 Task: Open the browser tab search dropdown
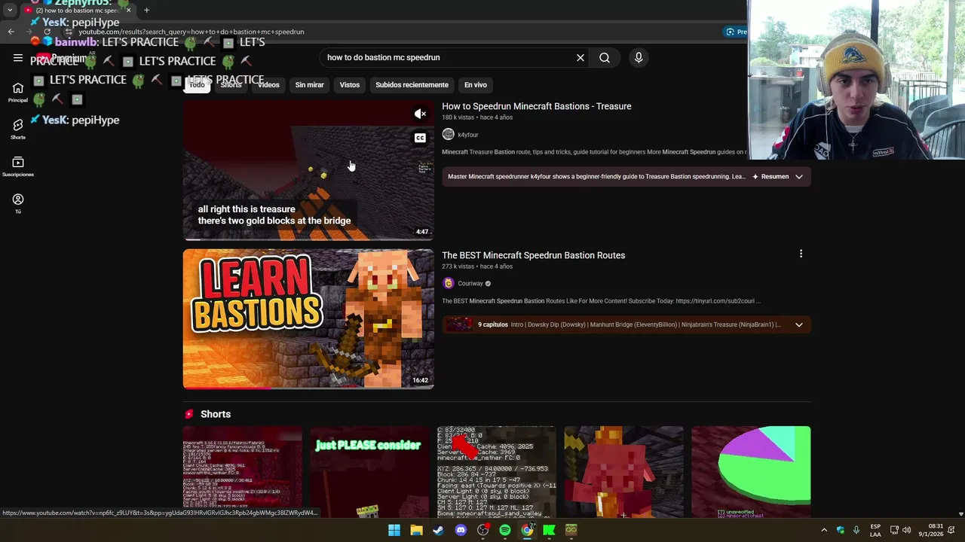tap(10, 11)
